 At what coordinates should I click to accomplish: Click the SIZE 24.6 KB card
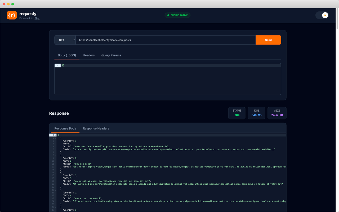point(277,113)
